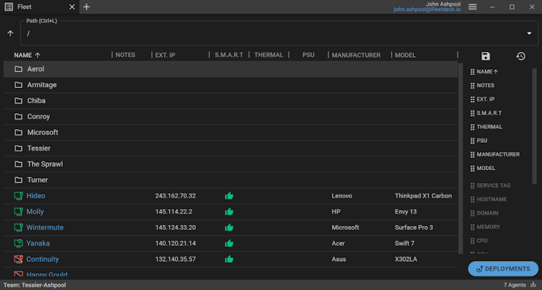The height and width of the screenshot is (290, 542).
Task: Click the column list scrollbar
Action: [x=534, y=126]
